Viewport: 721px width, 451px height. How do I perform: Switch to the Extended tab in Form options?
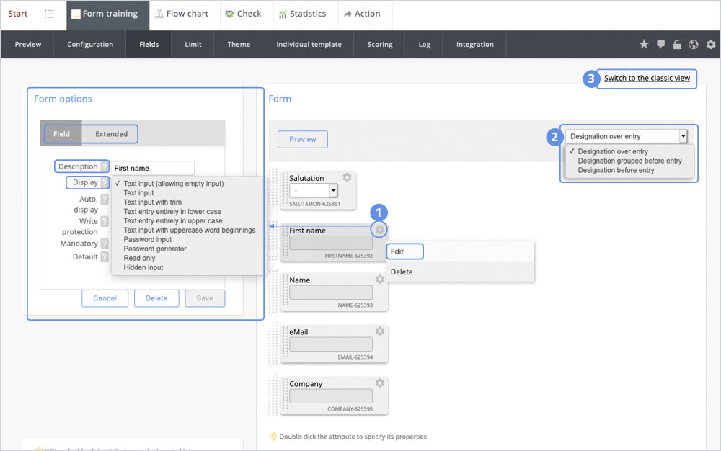tap(111, 134)
